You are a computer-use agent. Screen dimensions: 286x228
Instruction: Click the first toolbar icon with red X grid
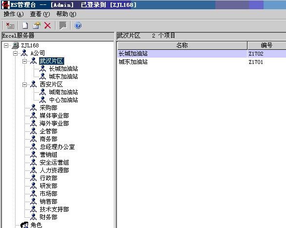click(x=10, y=25)
